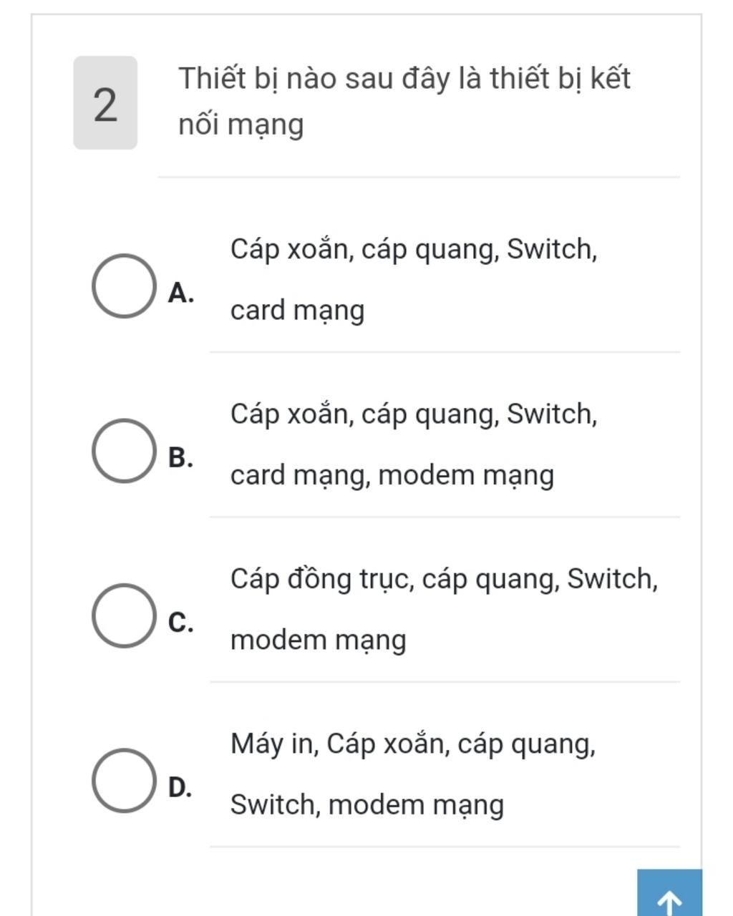This screenshot has height=916, width=733.
Task: Select radio button for answer A
Action: pos(124,286)
